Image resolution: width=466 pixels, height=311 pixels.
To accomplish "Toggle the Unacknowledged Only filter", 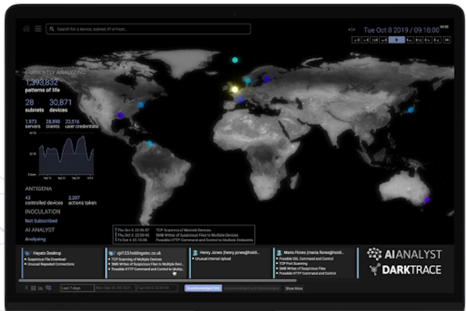I will [204, 288].
